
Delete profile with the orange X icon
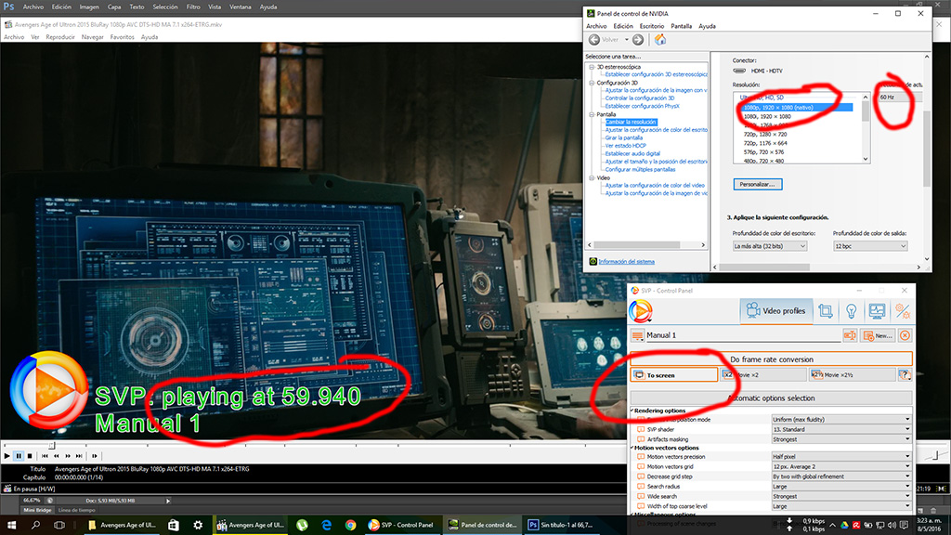point(905,335)
